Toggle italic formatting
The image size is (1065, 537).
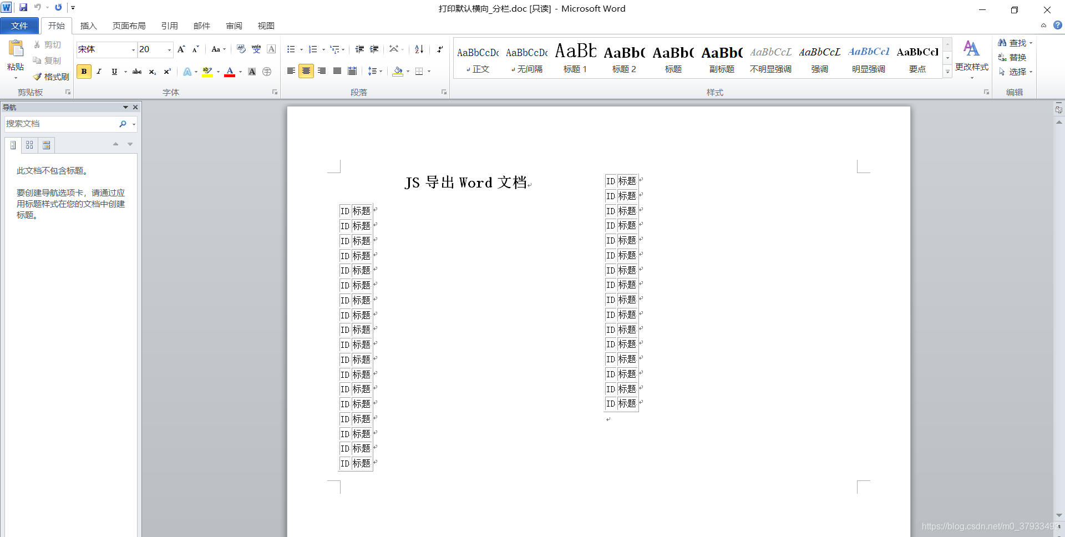point(99,71)
